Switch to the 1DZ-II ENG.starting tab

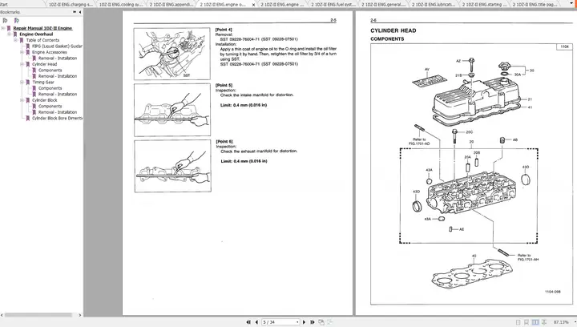pyautogui.click(x=483, y=5)
